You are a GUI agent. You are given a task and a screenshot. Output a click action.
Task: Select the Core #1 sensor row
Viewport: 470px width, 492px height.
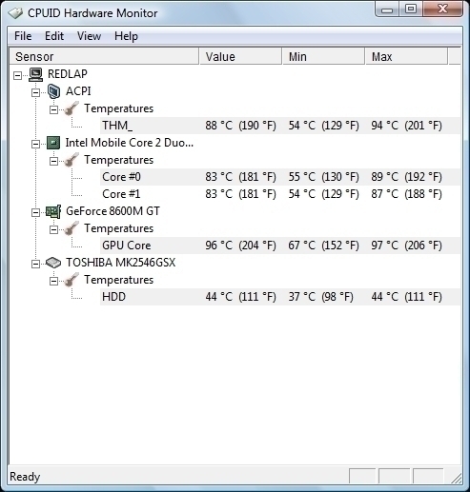[280, 194]
